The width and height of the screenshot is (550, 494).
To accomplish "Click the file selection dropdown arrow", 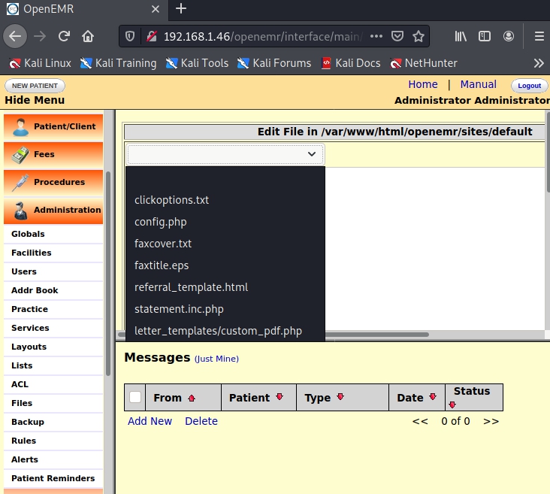I will [312, 154].
